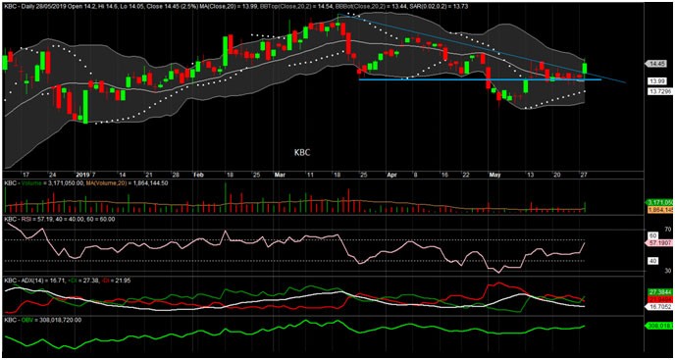Select the green 3,171,050 volume tag

pos(659,202)
